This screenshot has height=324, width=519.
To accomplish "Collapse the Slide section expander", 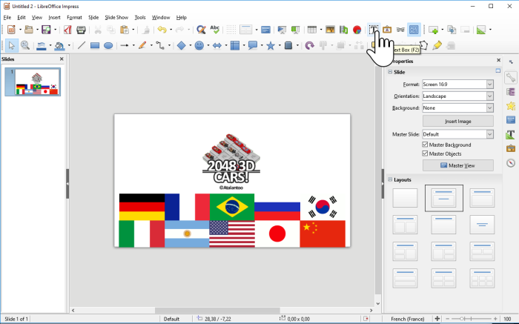I will click(390, 72).
